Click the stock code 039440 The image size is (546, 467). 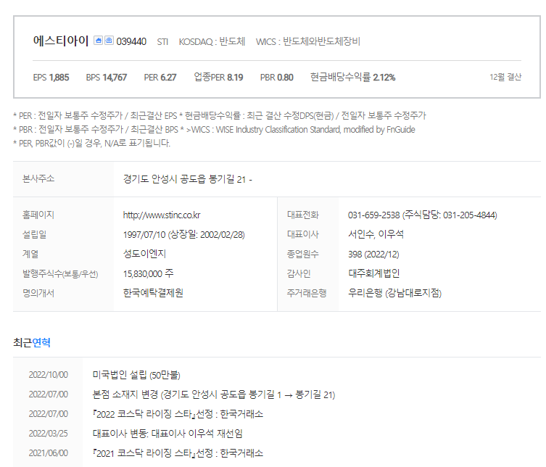[131, 42]
